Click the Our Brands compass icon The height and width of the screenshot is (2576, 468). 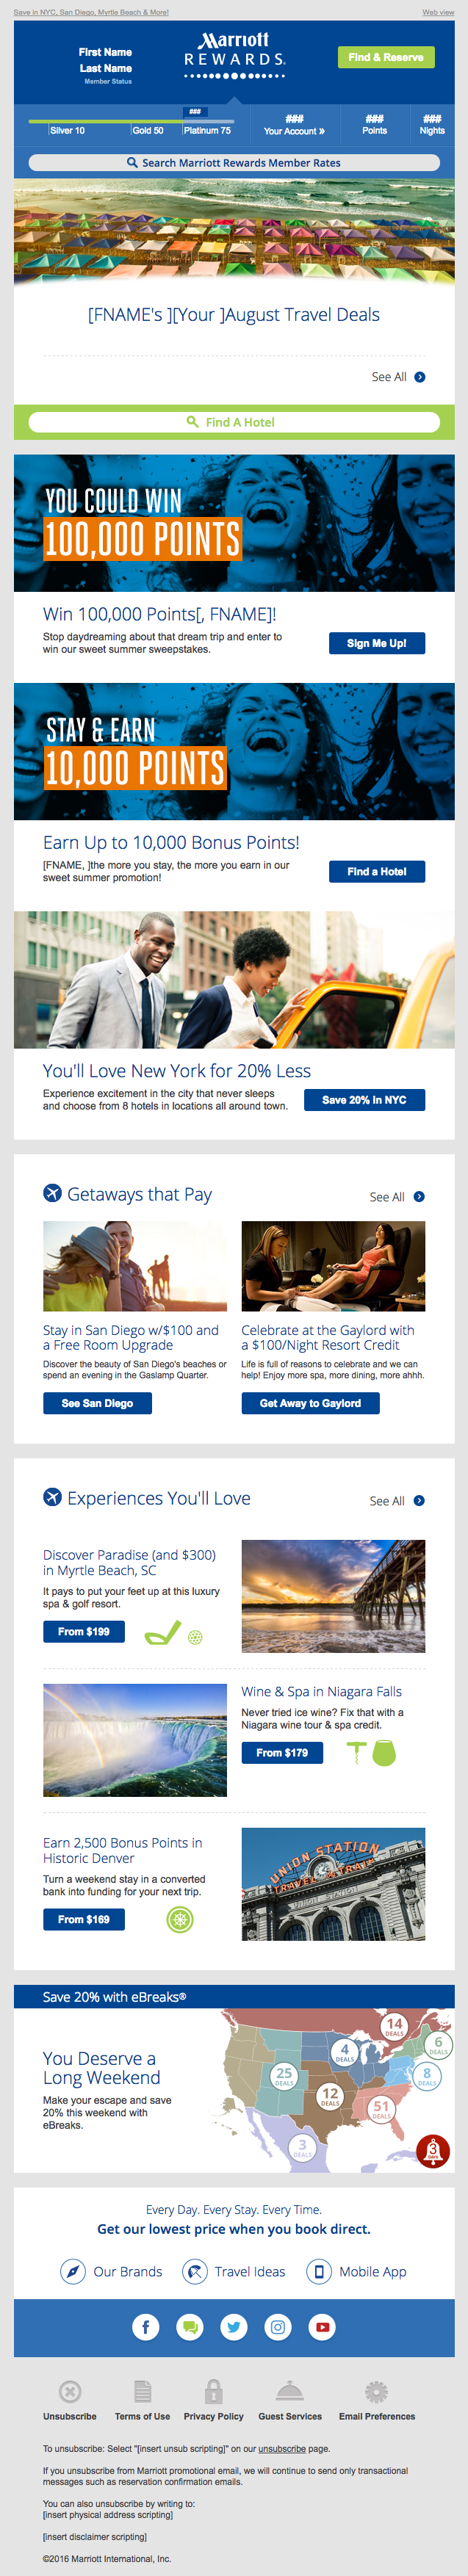pyautogui.click(x=72, y=2271)
